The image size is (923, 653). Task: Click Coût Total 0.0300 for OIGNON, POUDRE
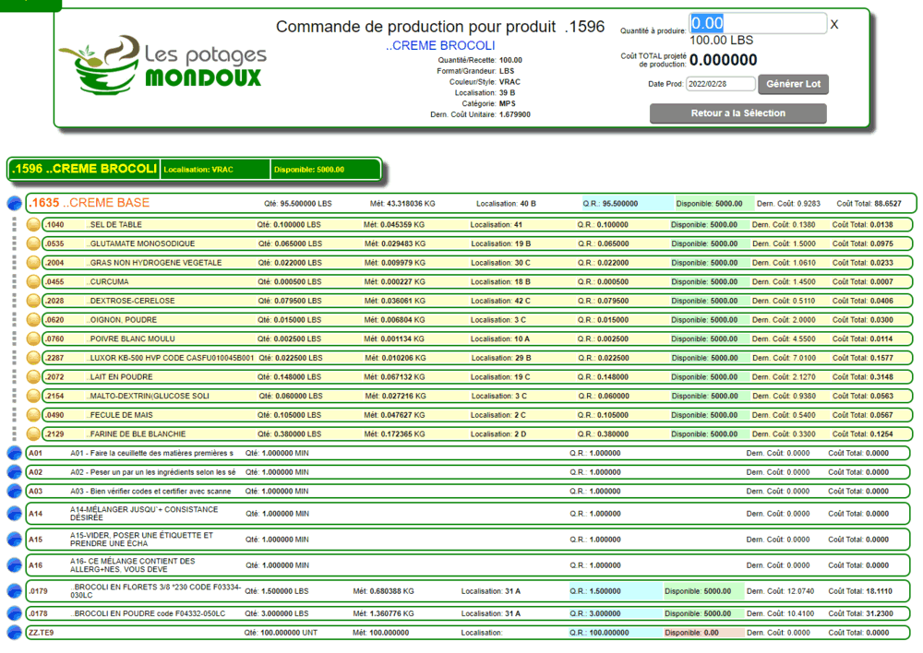[x=862, y=320]
